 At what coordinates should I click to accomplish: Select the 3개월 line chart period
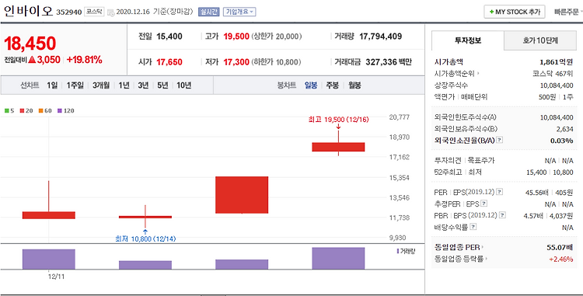101,85
